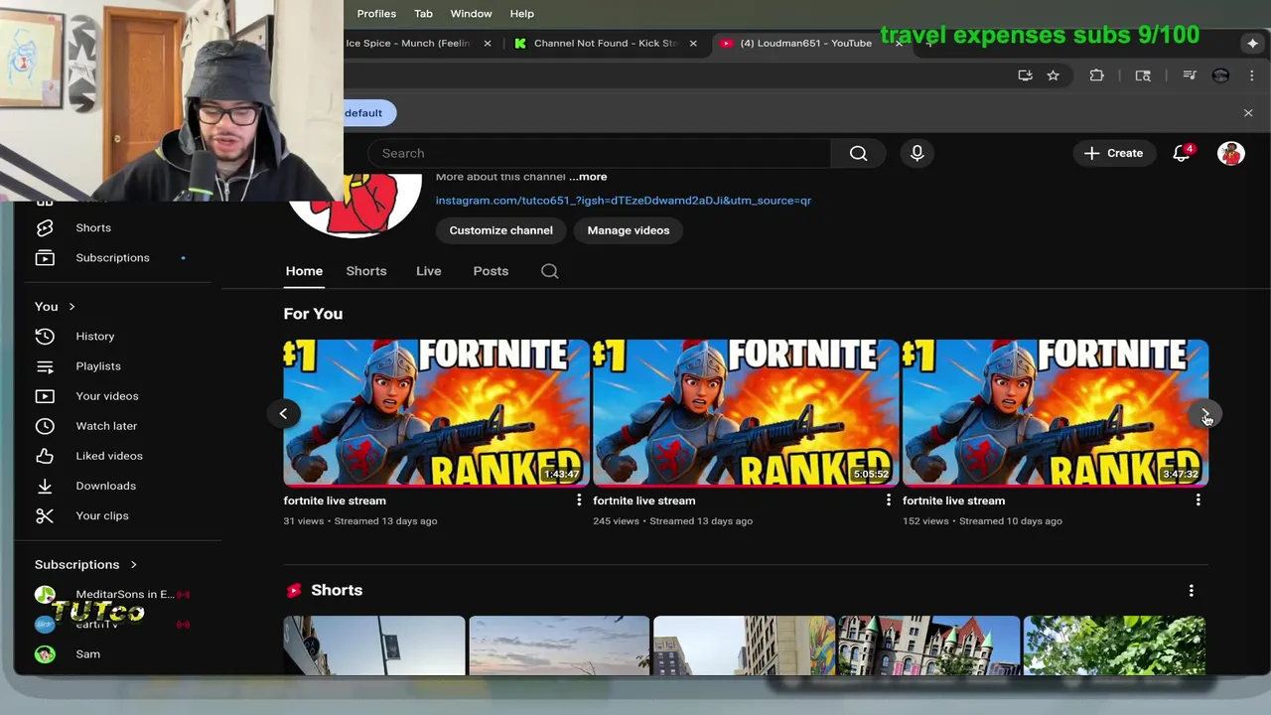Activate voice search microphone icon
Screen dimensions: 1271x715
(917, 153)
